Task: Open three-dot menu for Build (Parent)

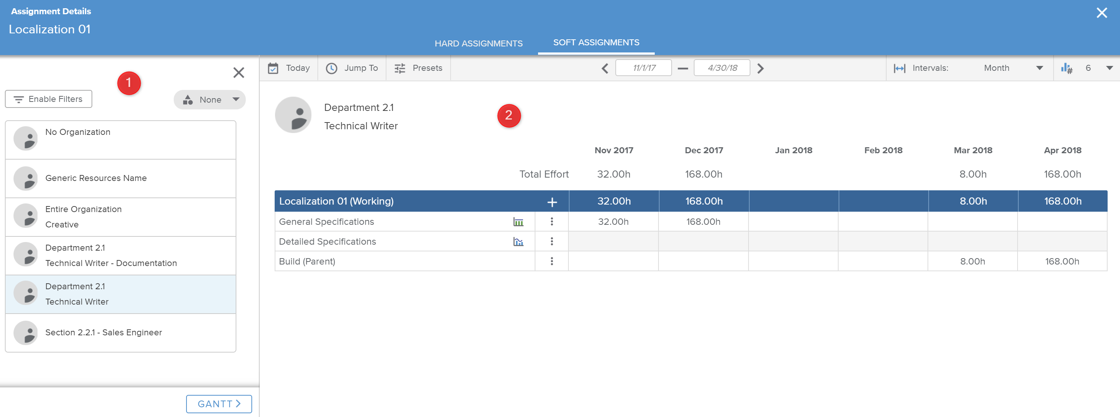Action: point(552,262)
